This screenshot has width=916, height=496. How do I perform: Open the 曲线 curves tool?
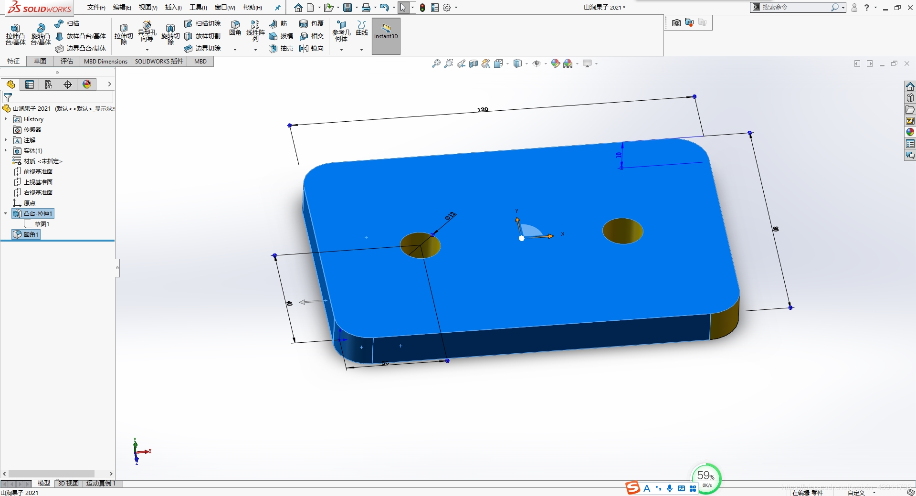[362, 29]
